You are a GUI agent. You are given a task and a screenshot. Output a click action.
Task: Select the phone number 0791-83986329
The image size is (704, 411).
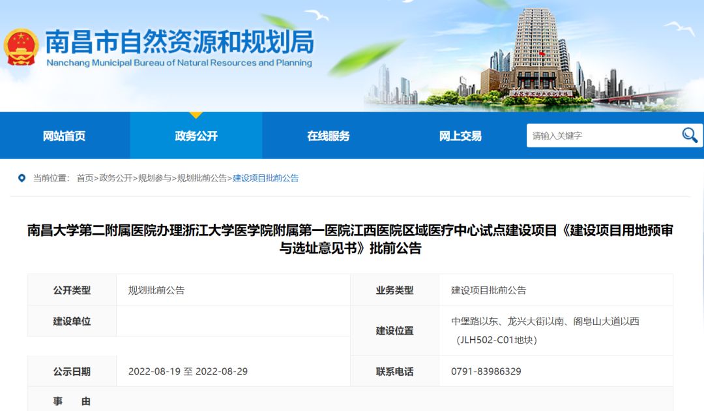point(486,371)
